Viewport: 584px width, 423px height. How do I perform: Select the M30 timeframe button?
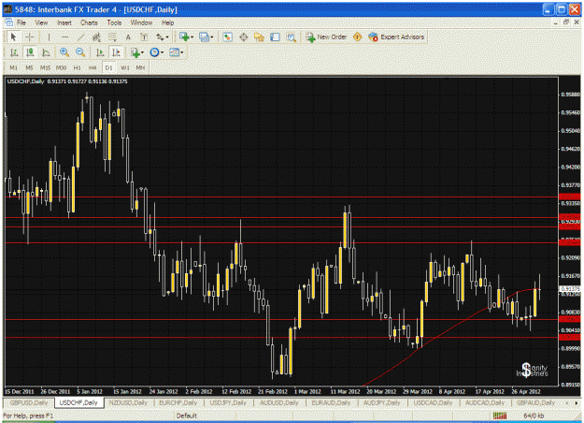pyautogui.click(x=61, y=68)
